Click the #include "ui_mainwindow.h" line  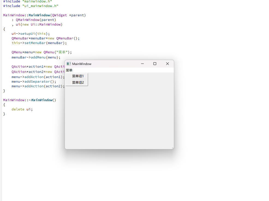click(x=31, y=6)
